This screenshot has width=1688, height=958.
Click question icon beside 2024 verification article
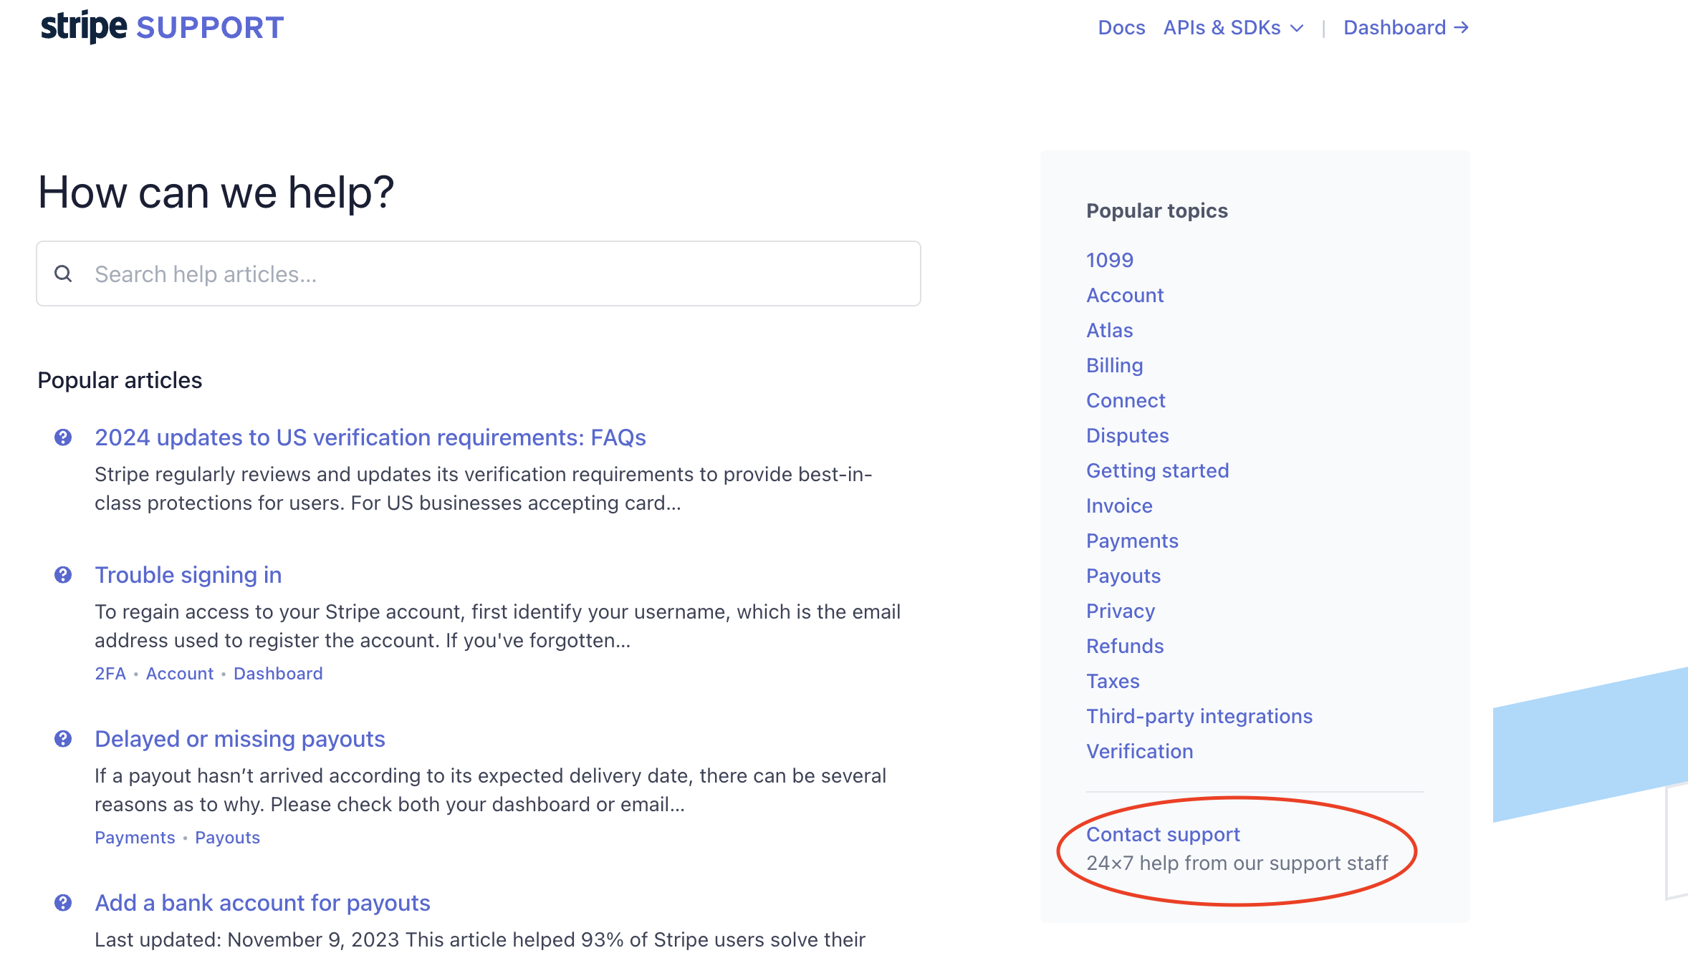click(63, 437)
